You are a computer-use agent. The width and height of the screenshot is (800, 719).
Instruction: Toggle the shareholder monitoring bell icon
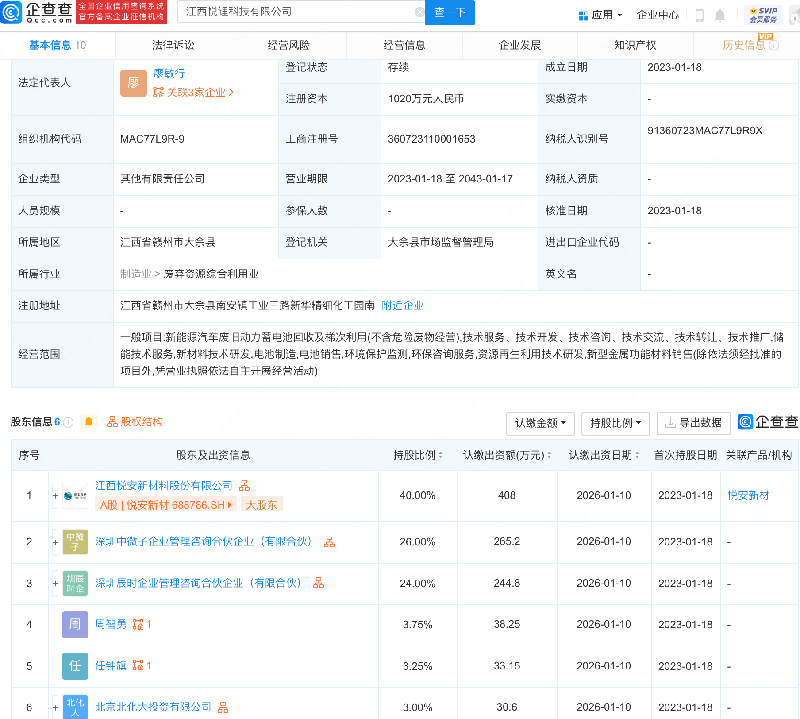coord(88,421)
